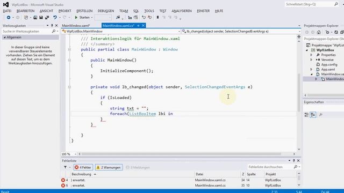Image resolution: width=344 pixels, height=193 pixels.
Task: Click the navigate backward toolbar icon
Action: click(9, 17)
